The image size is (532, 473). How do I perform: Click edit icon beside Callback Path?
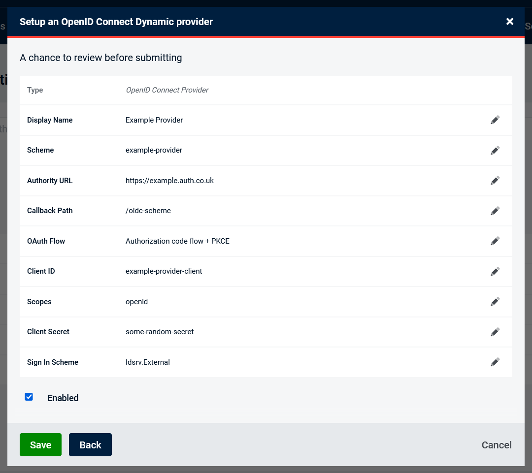[495, 211]
